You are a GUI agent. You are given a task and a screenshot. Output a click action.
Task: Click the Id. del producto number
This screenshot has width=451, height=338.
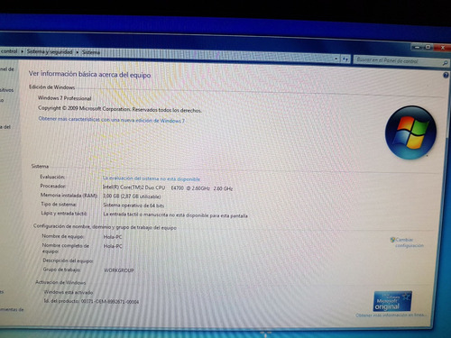(110, 302)
